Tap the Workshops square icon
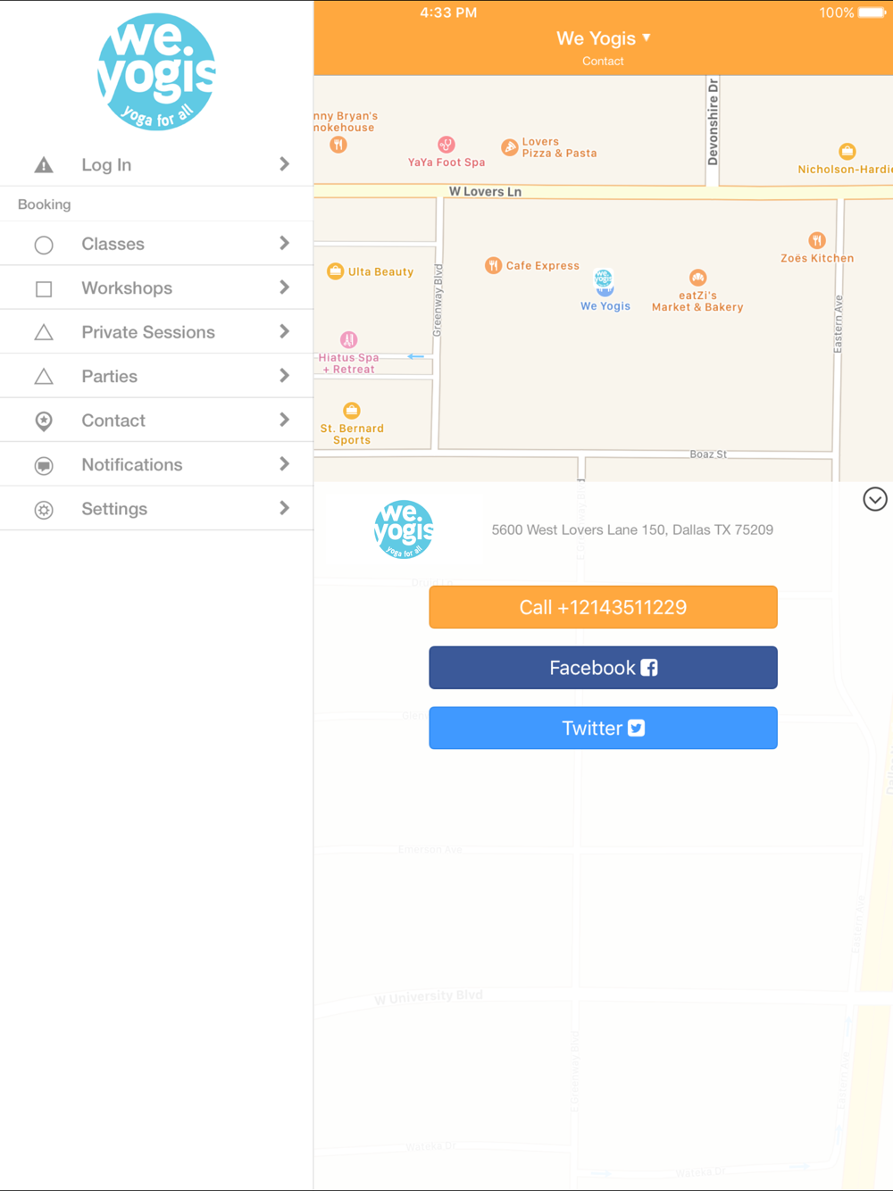 (44, 288)
